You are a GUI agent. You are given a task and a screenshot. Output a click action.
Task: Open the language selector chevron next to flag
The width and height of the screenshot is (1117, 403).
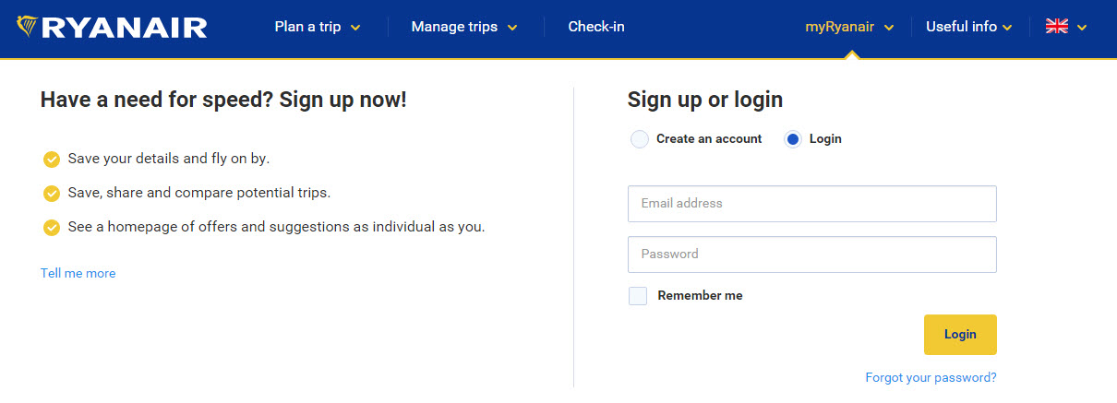tap(1082, 28)
